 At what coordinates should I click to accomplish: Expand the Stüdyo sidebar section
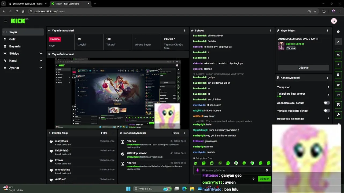(41, 54)
